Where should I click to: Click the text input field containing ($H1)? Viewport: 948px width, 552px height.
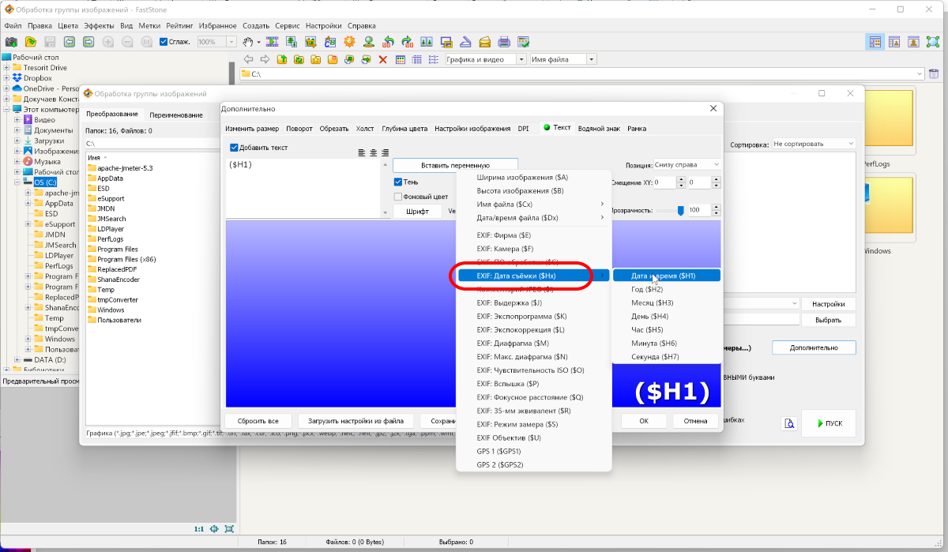tap(304, 188)
